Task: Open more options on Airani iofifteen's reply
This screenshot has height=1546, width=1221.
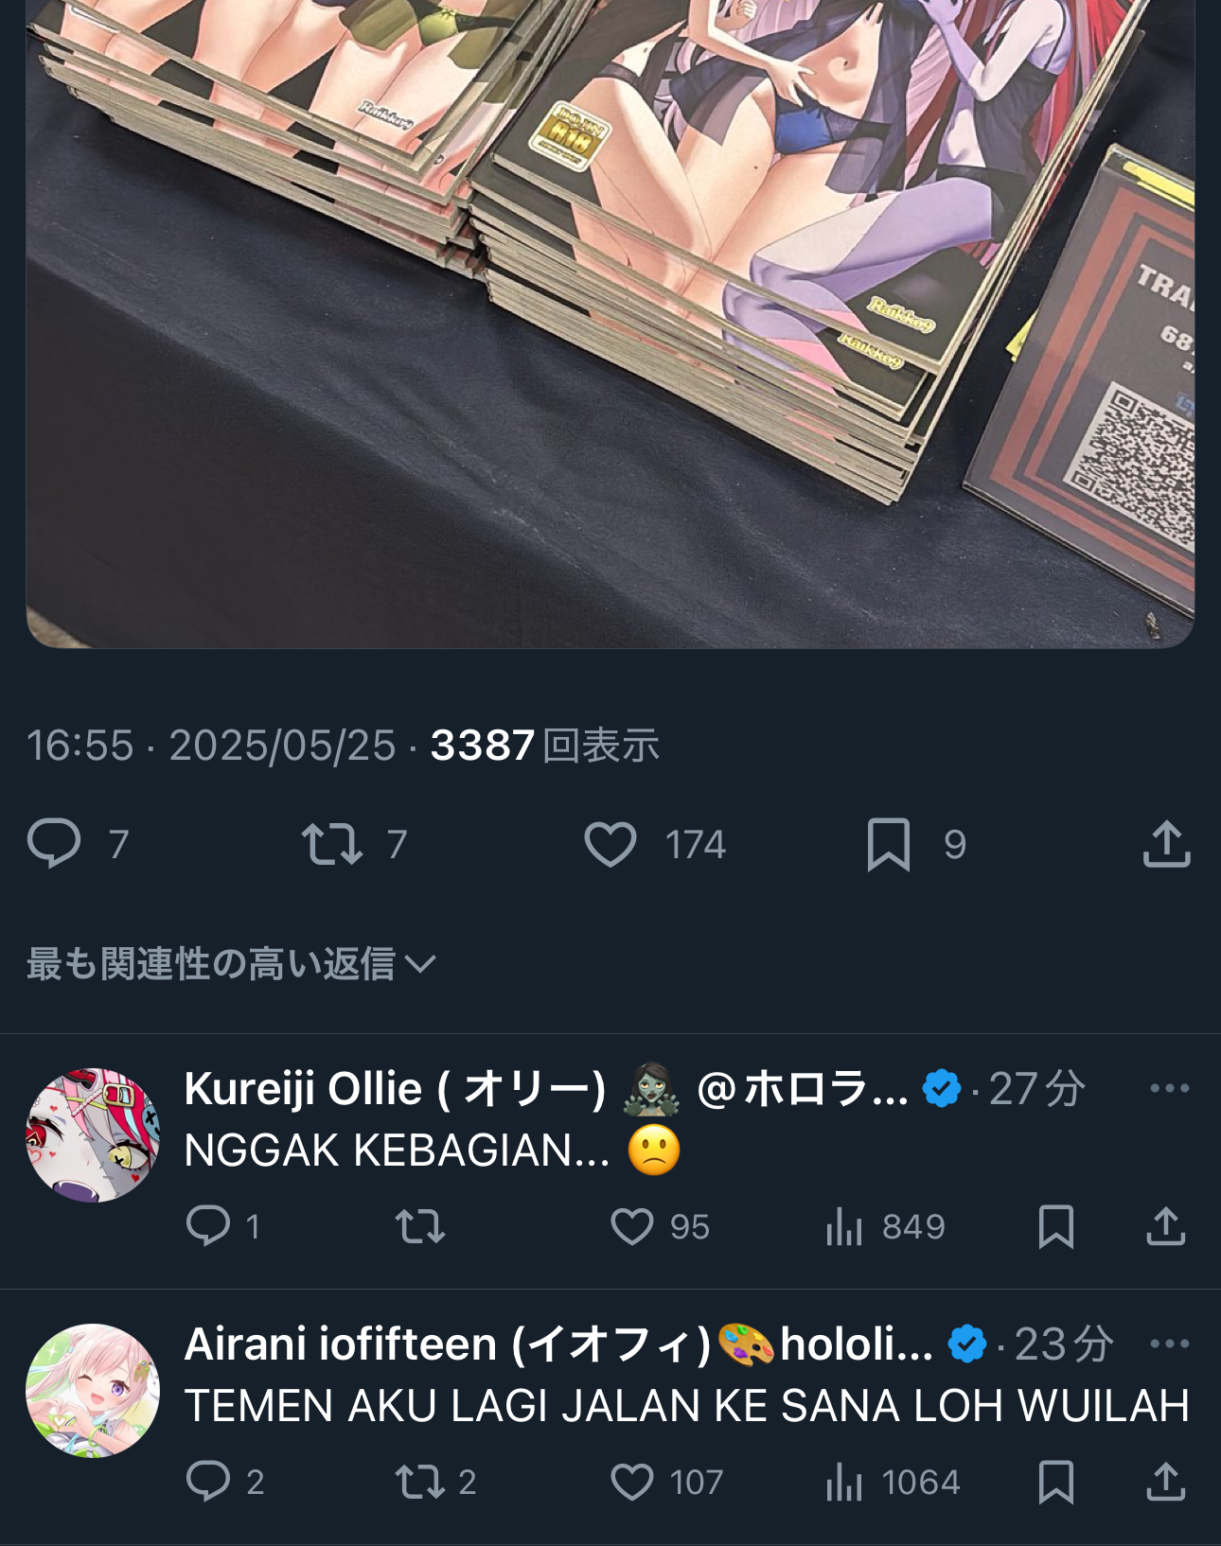Action: point(1169,1344)
